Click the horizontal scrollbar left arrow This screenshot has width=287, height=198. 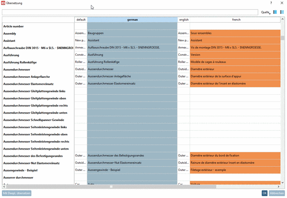coord(4,187)
